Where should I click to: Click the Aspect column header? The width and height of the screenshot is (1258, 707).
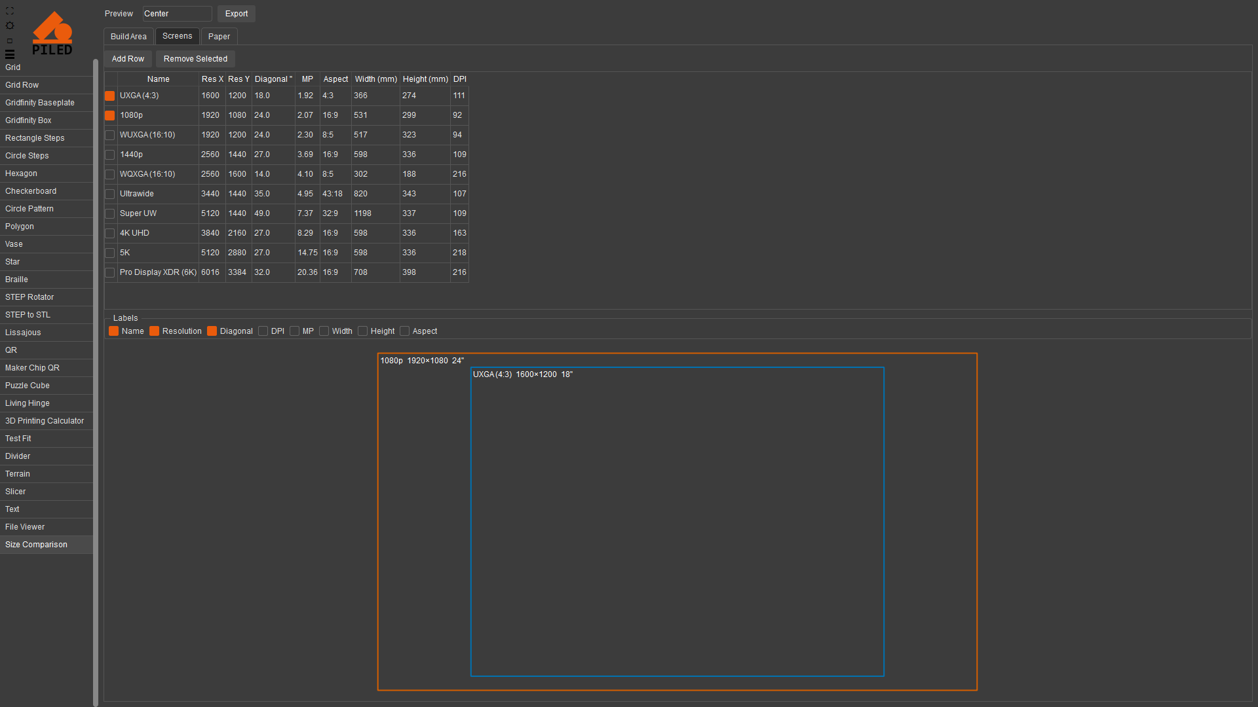pos(335,79)
